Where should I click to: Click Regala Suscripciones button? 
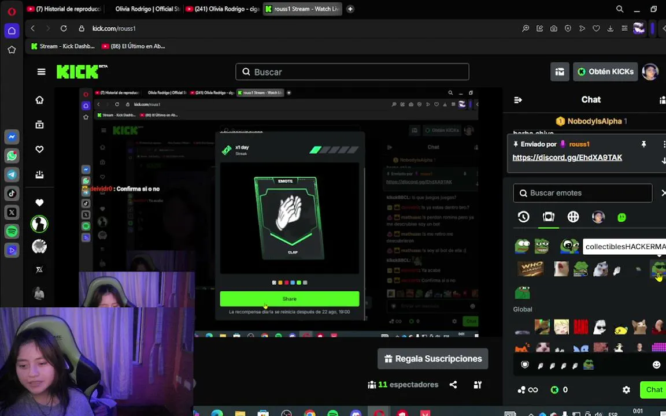[x=433, y=359]
